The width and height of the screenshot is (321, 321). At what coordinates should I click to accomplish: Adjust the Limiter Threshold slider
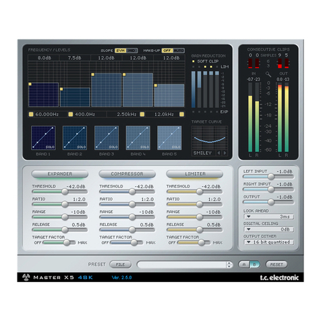(200, 192)
